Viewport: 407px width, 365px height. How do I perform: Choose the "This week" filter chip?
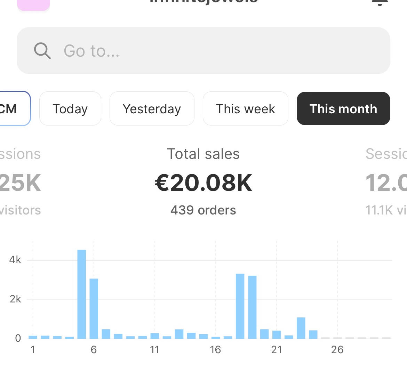click(246, 109)
